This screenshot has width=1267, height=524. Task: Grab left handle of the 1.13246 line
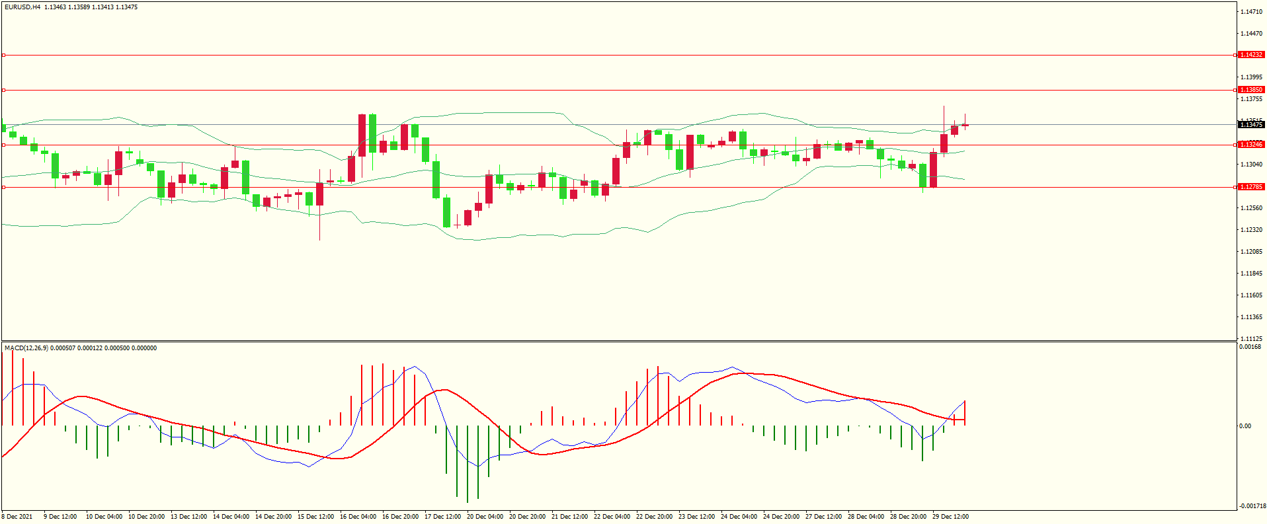coord(3,145)
